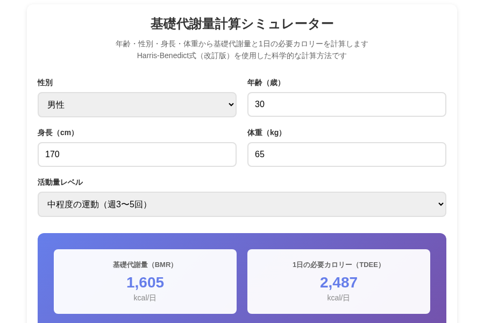Click the purple gap between result cards
Screen dimensions: 484x323
point(242,282)
